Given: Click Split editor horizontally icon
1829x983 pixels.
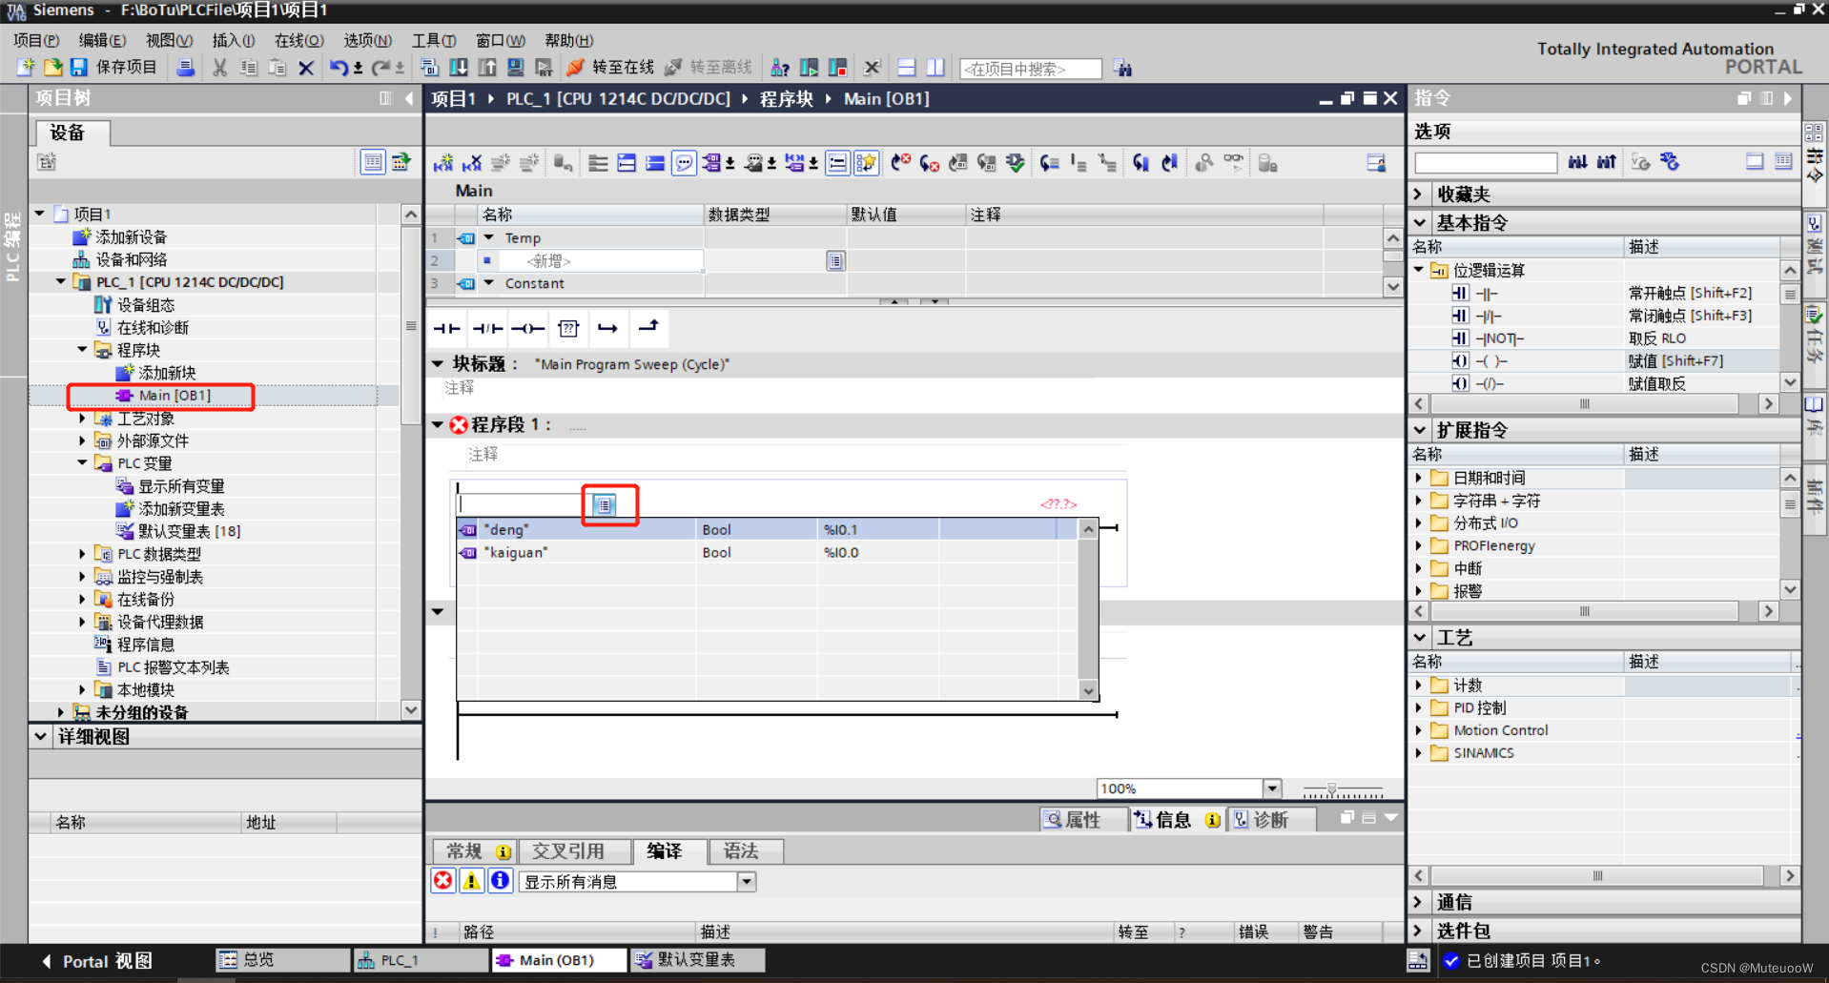Looking at the screenshot, I should [906, 68].
